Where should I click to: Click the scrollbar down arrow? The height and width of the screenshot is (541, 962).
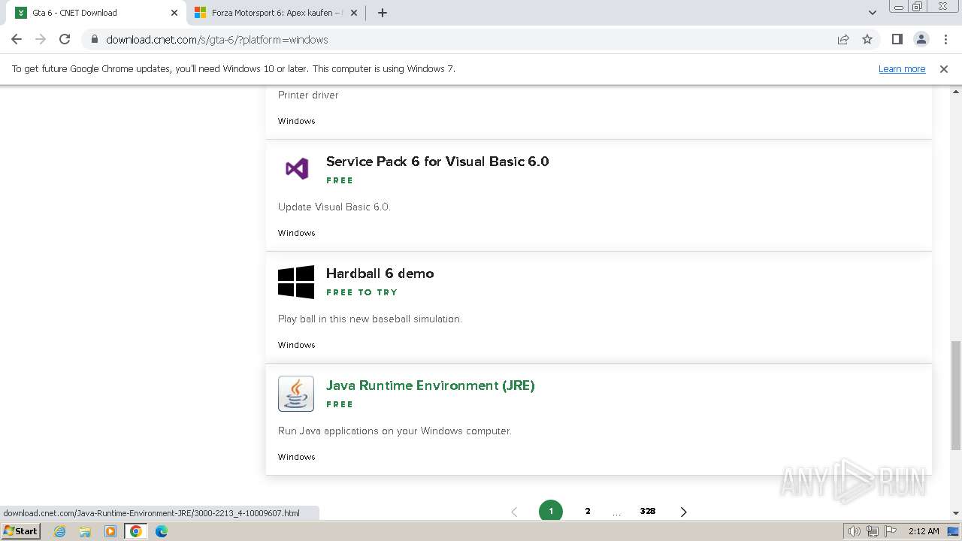[x=955, y=513]
